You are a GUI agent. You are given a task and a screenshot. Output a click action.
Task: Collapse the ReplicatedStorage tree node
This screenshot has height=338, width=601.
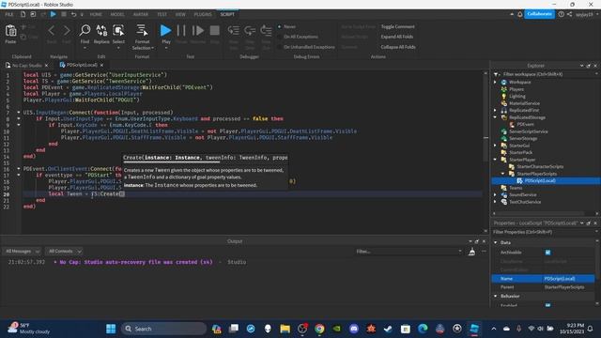pyautogui.click(x=495, y=117)
